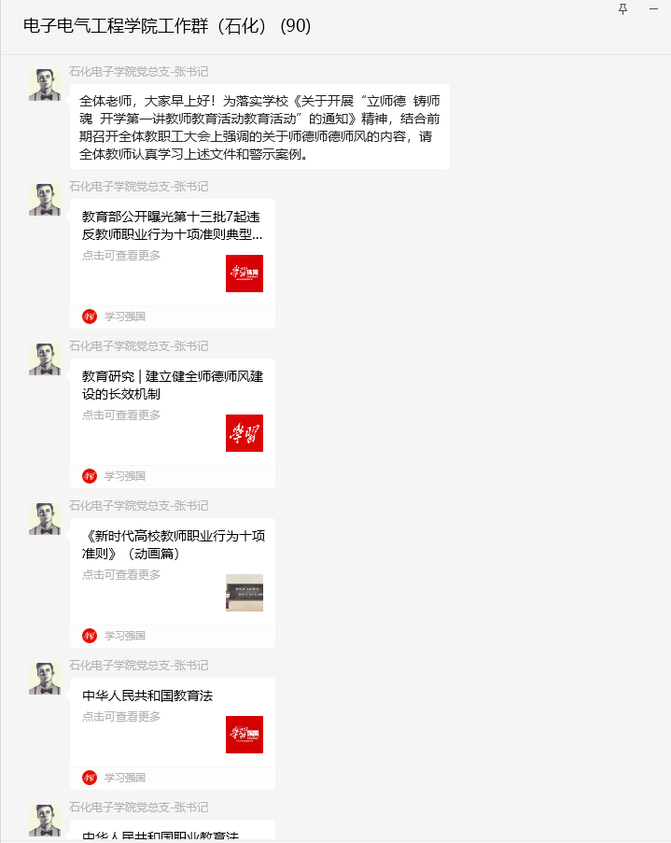Image resolution: width=671 pixels, height=843 pixels.
Task: Open red thumbnail of 教育部公开曝光 article
Action: click(x=245, y=274)
